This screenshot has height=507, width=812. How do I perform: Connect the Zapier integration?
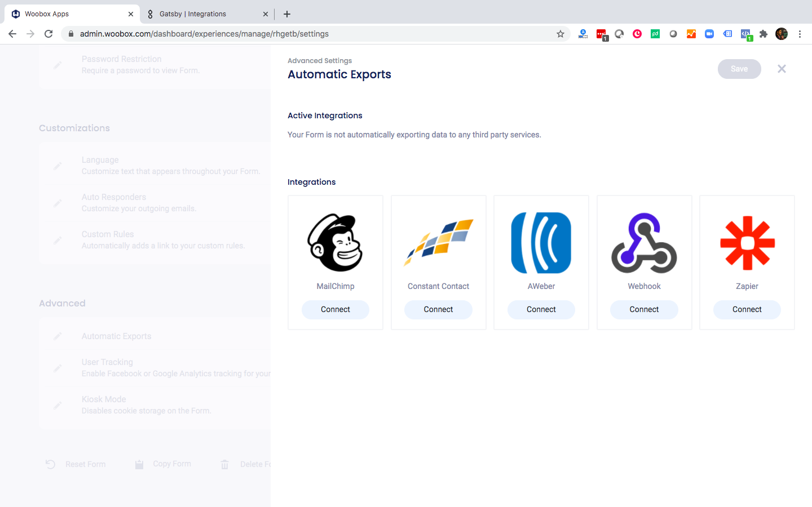click(747, 309)
